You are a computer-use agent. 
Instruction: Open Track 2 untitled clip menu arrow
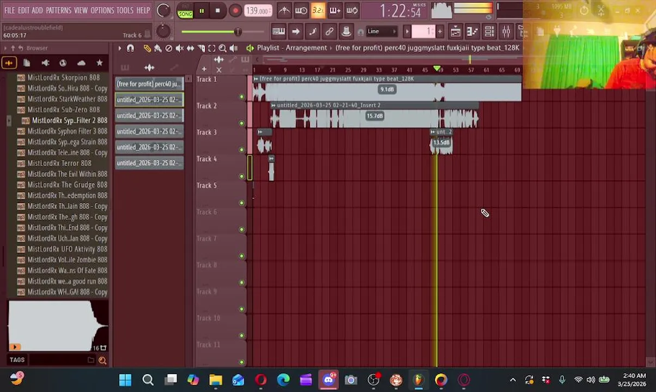pos(274,105)
